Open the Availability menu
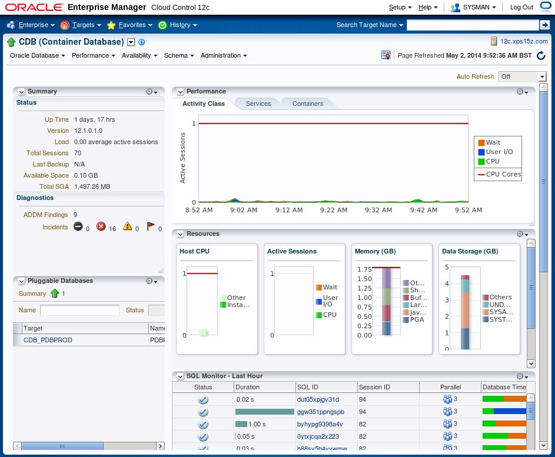The image size is (555, 457). pyautogui.click(x=139, y=55)
